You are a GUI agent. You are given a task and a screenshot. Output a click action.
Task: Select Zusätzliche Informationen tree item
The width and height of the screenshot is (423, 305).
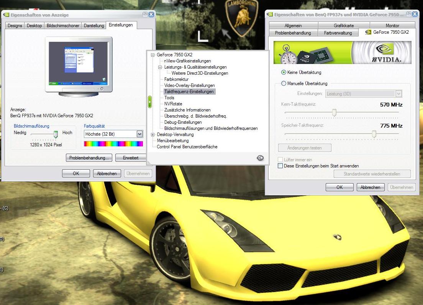[x=187, y=110]
